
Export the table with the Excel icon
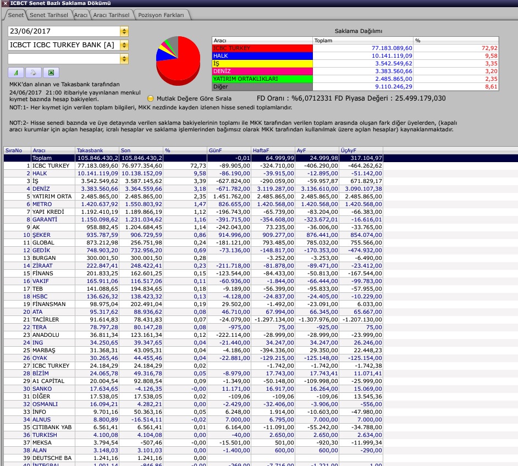[x=51, y=73]
